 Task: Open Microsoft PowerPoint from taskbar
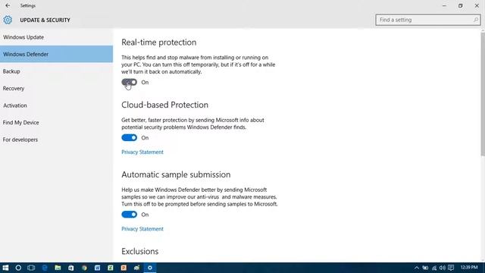point(124,268)
